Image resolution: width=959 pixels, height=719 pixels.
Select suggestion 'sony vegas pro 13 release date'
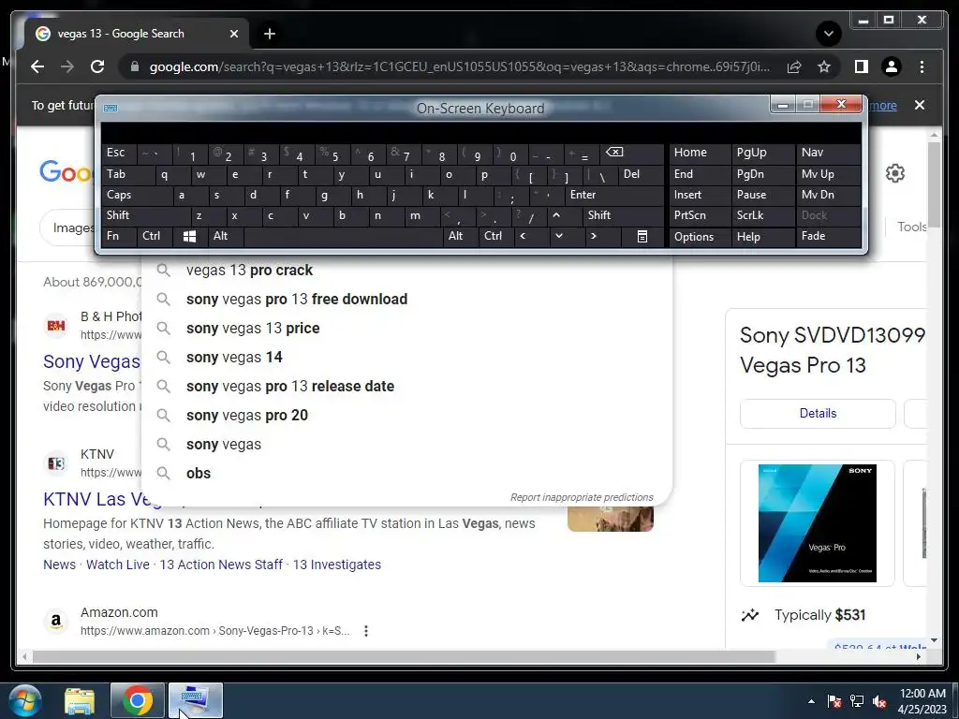(x=406, y=387)
